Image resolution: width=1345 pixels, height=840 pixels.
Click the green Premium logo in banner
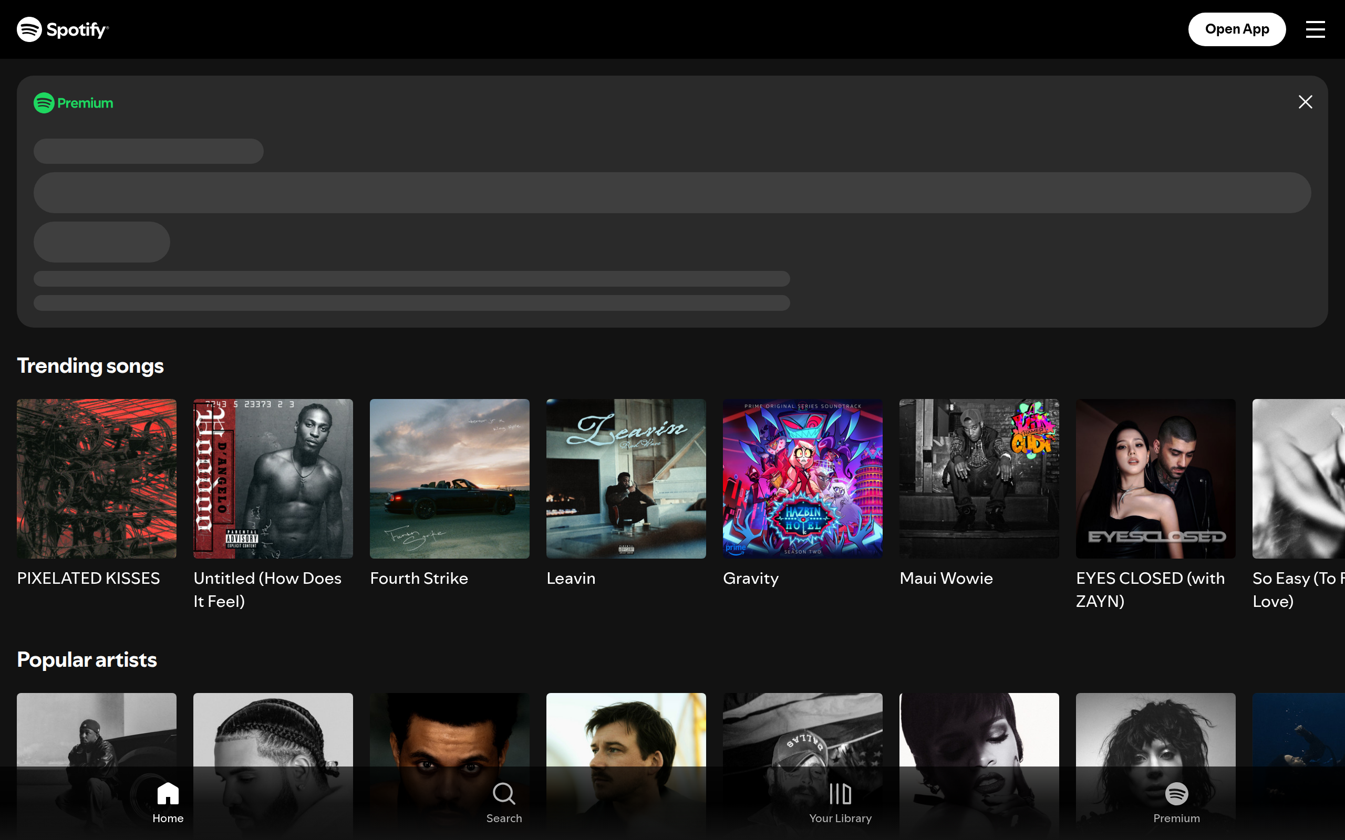(74, 103)
